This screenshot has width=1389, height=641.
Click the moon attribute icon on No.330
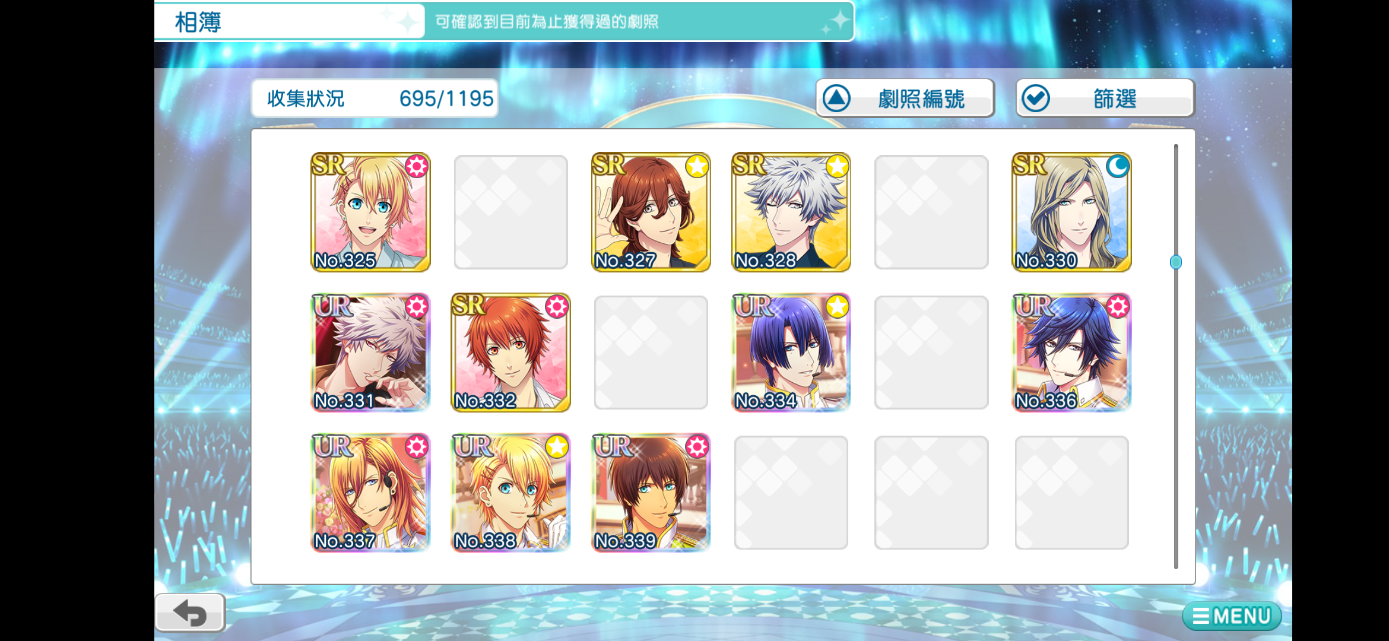[x=1118, y=166]
